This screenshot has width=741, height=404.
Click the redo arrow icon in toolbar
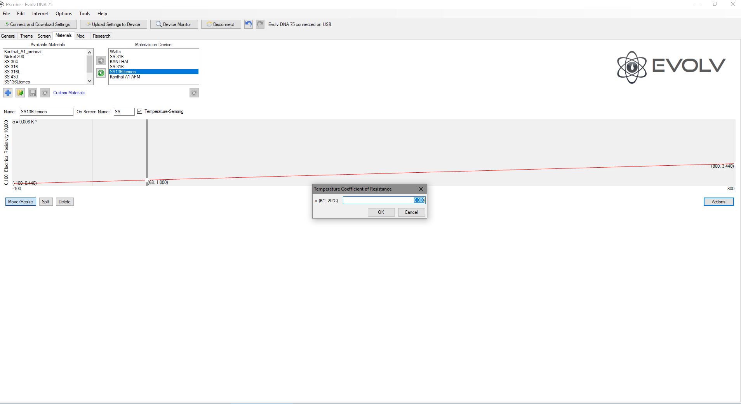260,24
